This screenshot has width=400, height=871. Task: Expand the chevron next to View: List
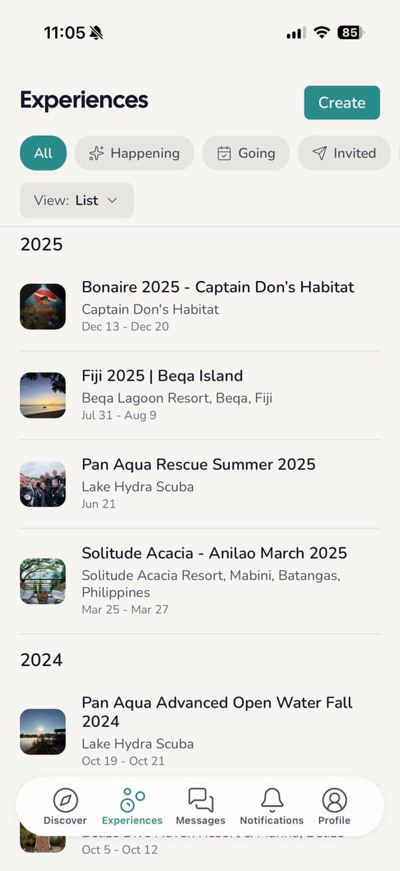tap(112, 200)
